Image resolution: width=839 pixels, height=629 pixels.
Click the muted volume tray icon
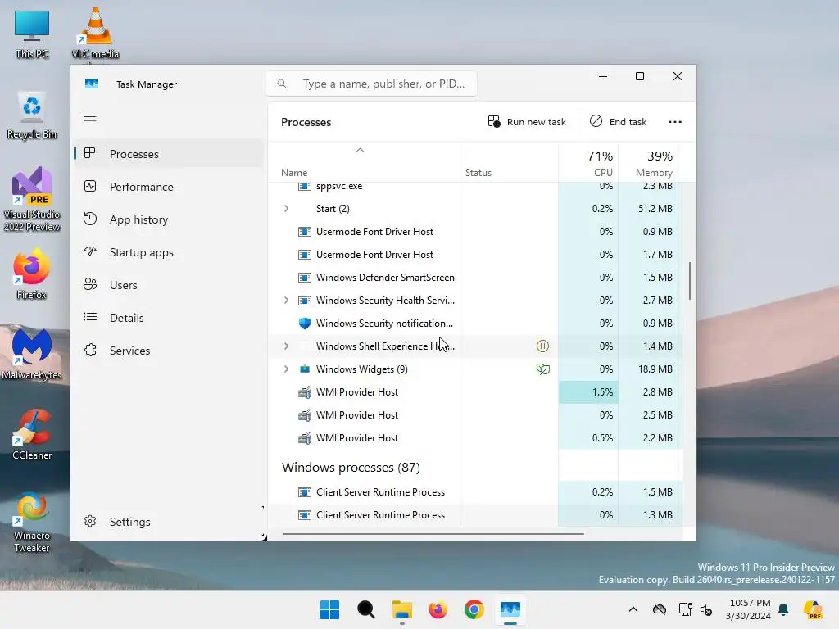[x=706, y=609]
